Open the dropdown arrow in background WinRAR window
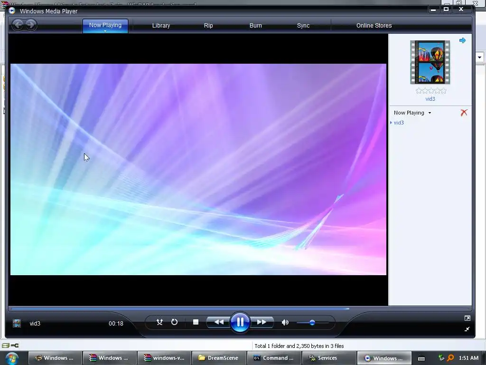Image resolution: width=486 pixels, height=365 pixels. click(479, 57)
